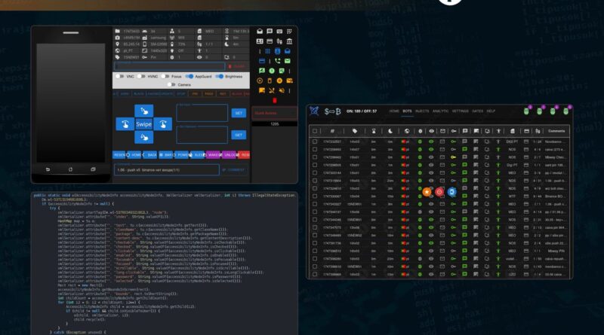Viewport: 604px width, 335px height.
Task: Tap the swipe right arrow button
Action: (162, 124)
